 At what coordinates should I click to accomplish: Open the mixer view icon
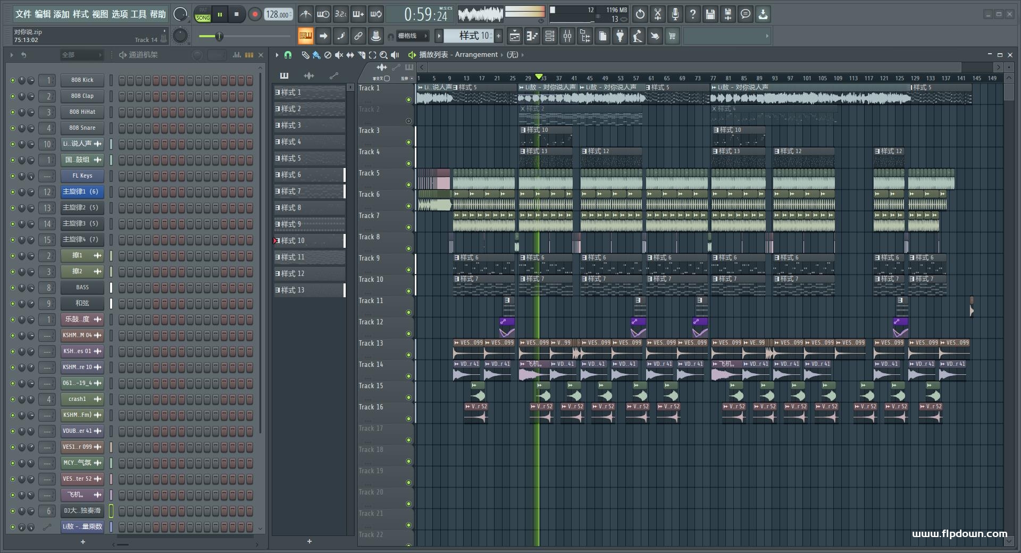pos(567,36)
